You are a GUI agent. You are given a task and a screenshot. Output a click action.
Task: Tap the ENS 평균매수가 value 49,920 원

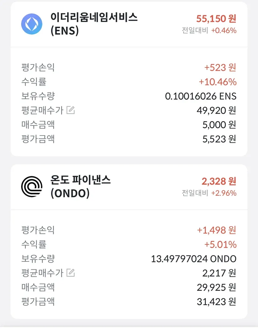(x=216, y=110)
